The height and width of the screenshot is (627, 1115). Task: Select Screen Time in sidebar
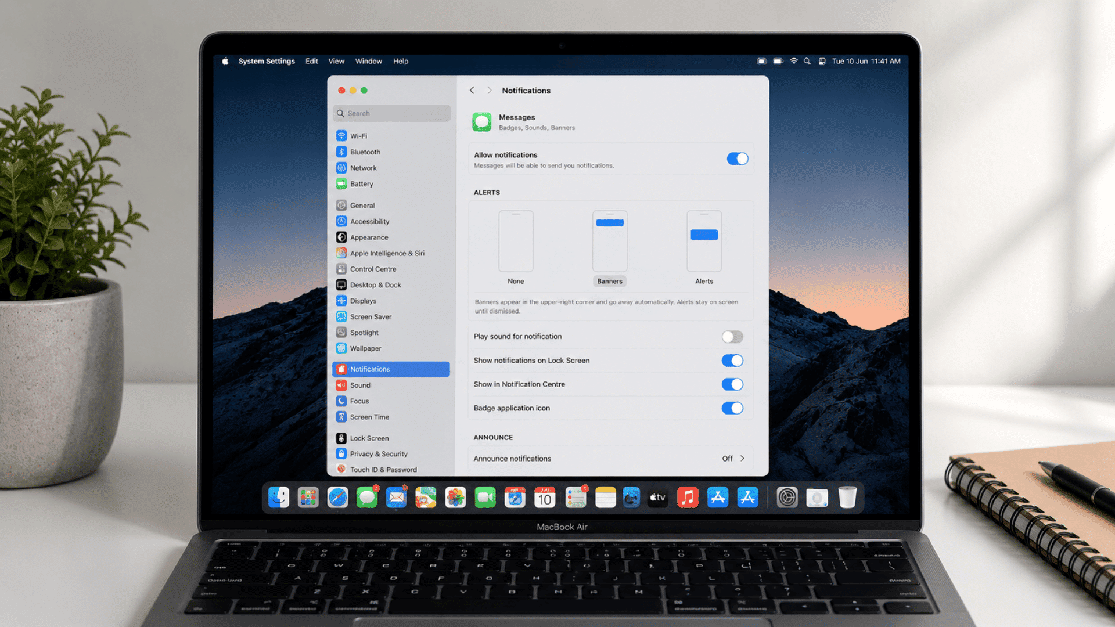click(x=391, y=417)
